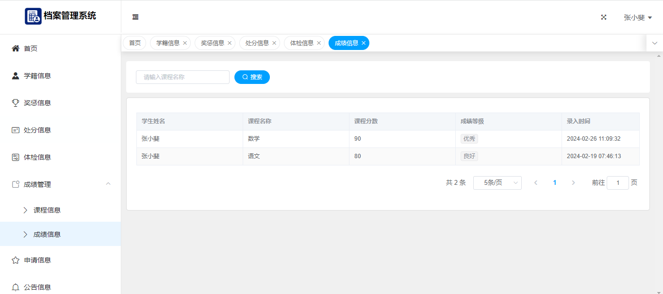Click the 处分信息 card icon in sidebar

pyautogui.click(x=16, y=130)
